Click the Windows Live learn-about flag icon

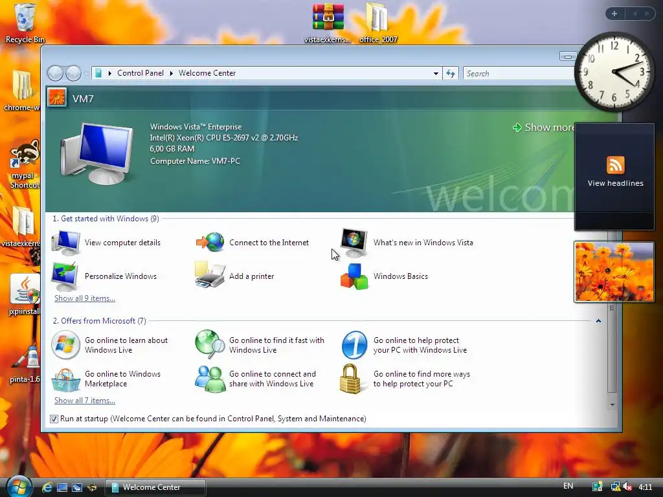[65, 345]
